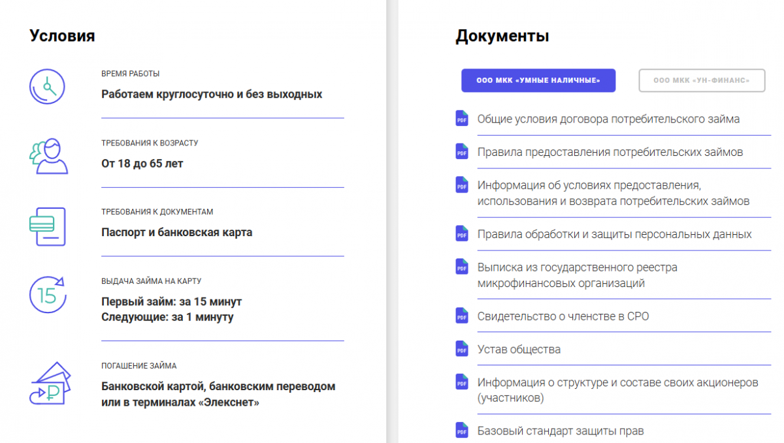Screen dimensions: 784x443
Task: Select the ООО МКК «УМНЫЕ НАЛИЧНЫЕ» tab
Action: point(538,80)
